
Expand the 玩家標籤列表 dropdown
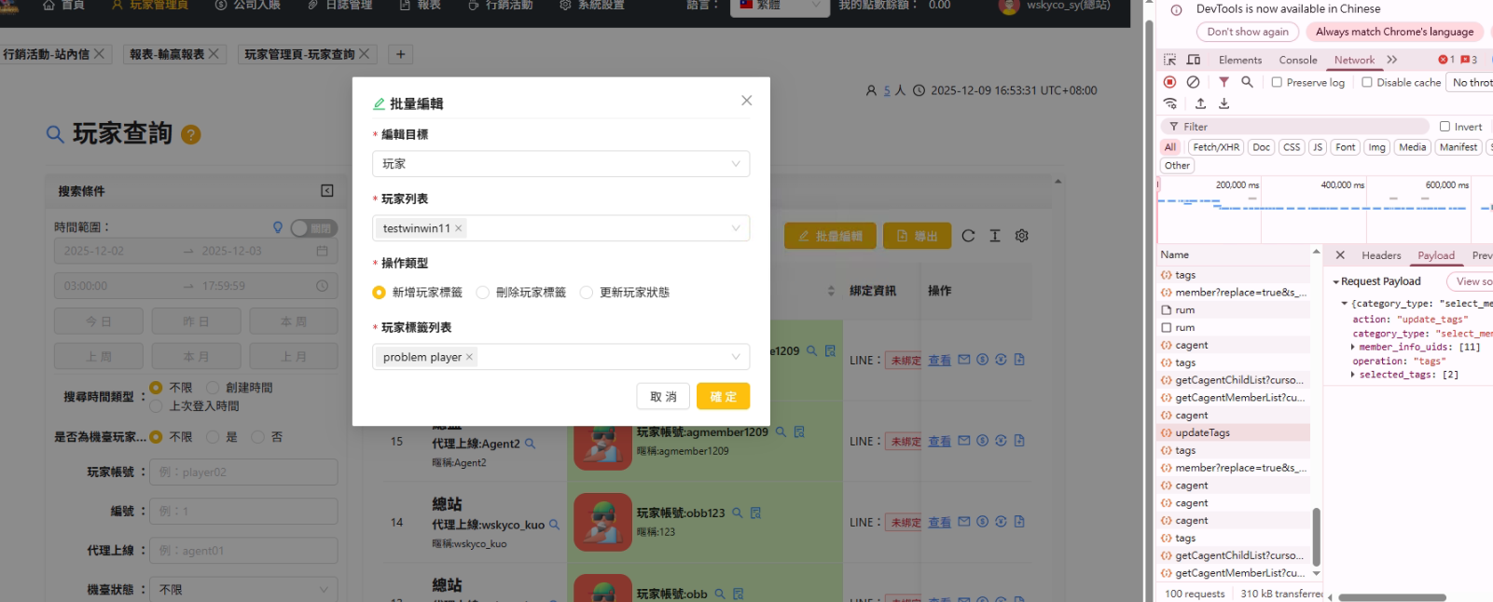click(x=735, y=357)
